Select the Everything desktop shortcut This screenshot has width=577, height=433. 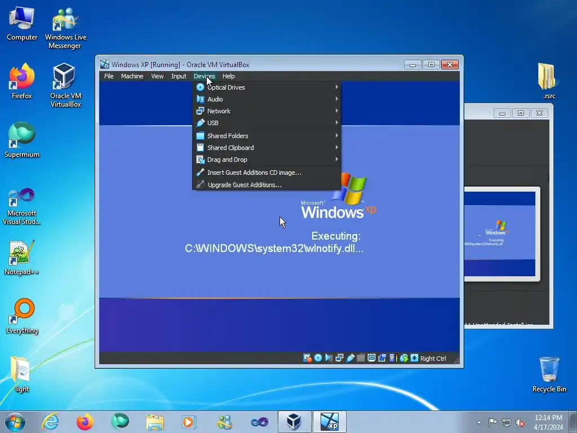(22, 316)
